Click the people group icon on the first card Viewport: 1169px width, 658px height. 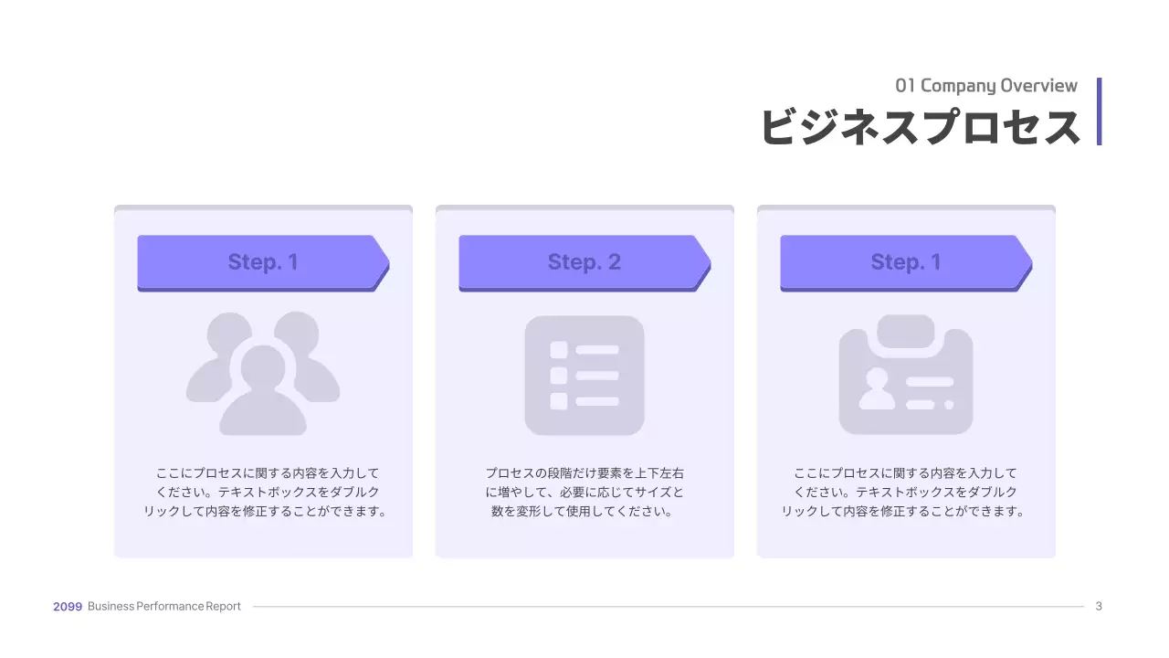263,375
